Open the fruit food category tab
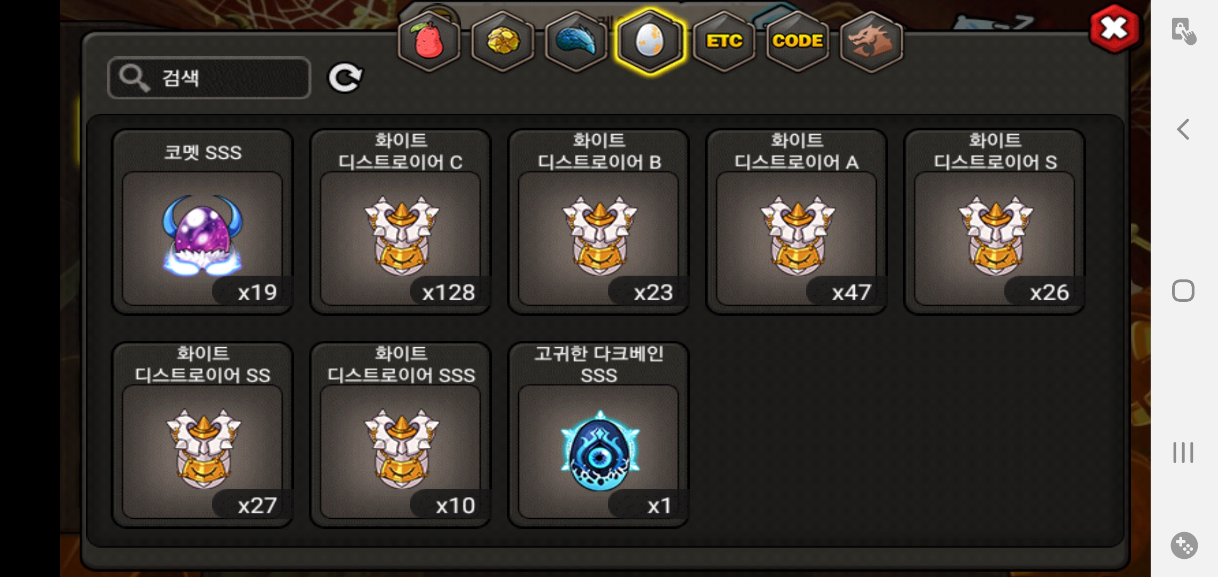1218x577 pixels. point(429,42)
